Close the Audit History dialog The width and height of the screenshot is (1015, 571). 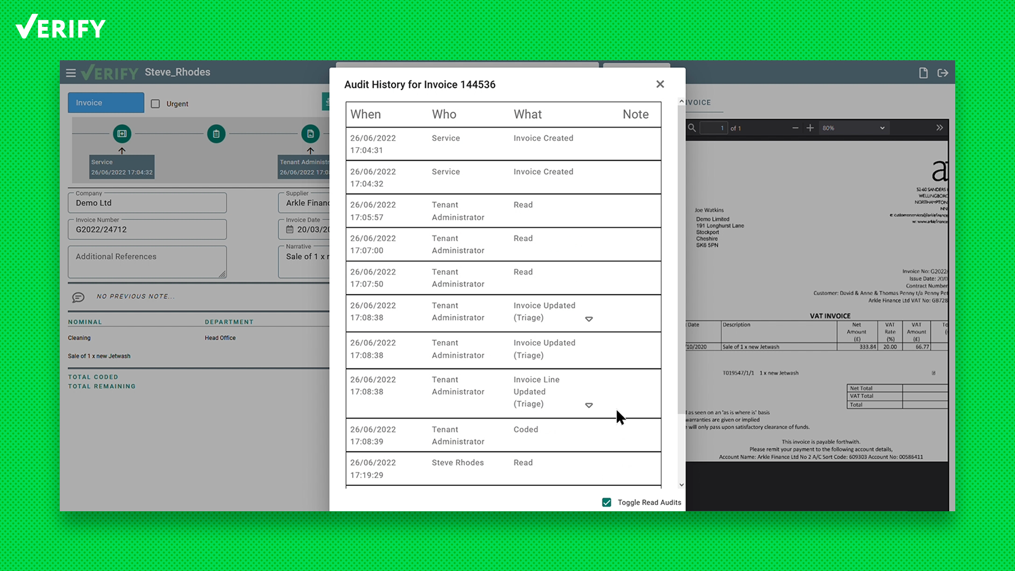click(660, 84)
